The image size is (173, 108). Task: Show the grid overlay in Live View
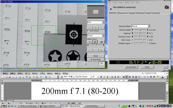90,50
